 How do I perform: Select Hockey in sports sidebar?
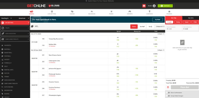pos(7,59)
